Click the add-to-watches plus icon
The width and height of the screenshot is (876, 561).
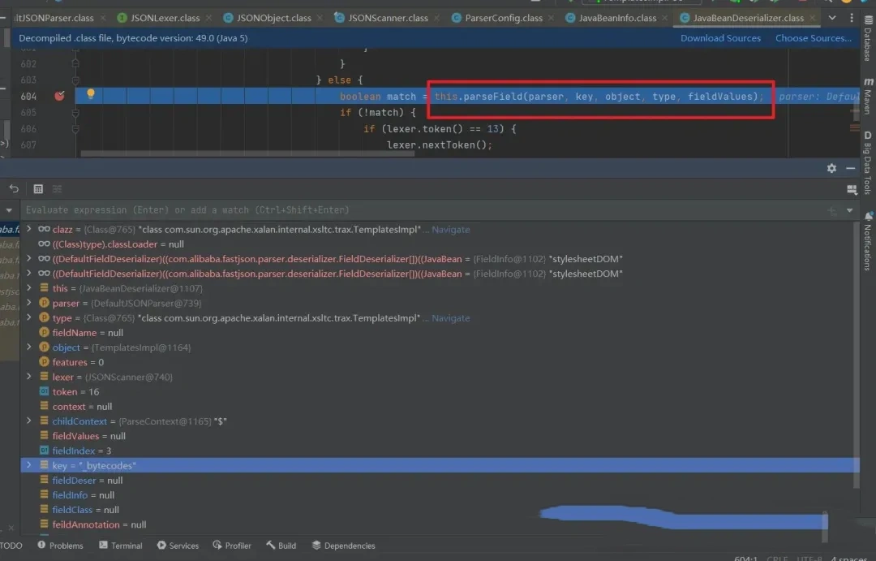click(x=832, y=210)
